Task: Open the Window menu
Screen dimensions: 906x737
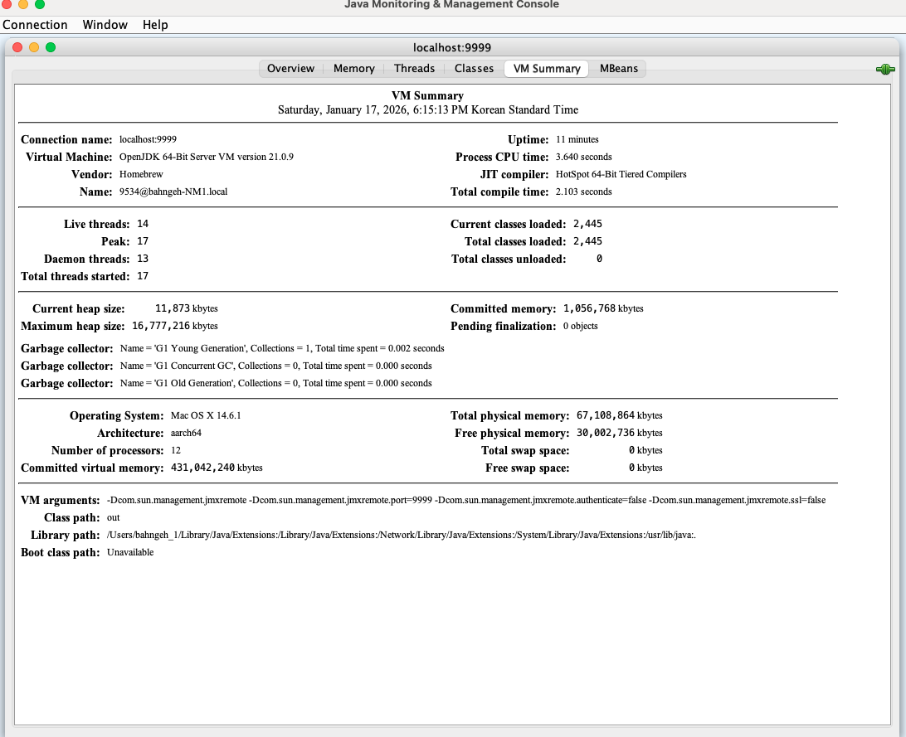Action: 105,25
